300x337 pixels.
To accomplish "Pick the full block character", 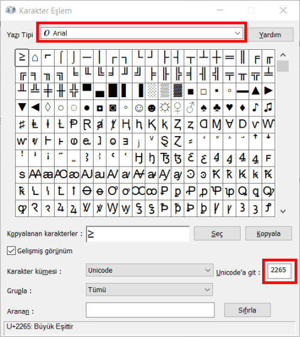I will (113, 91).
